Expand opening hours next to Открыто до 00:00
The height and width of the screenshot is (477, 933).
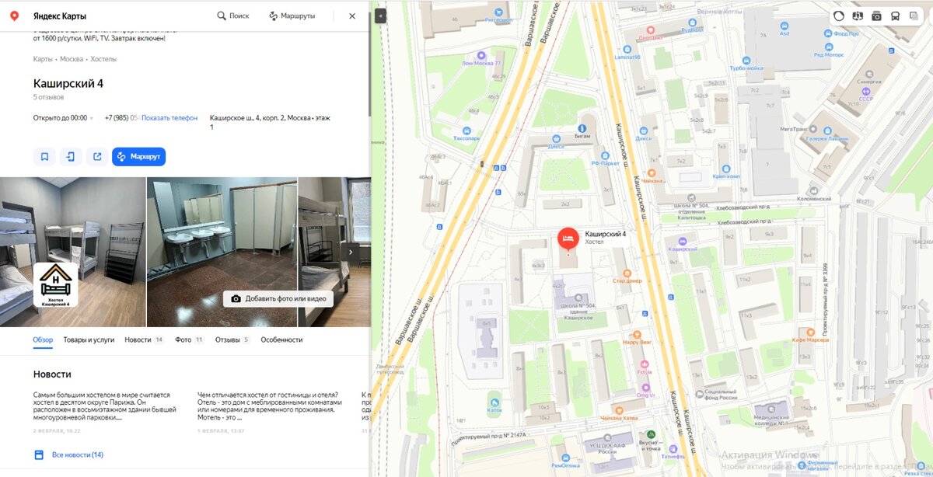tap(92, 118)
